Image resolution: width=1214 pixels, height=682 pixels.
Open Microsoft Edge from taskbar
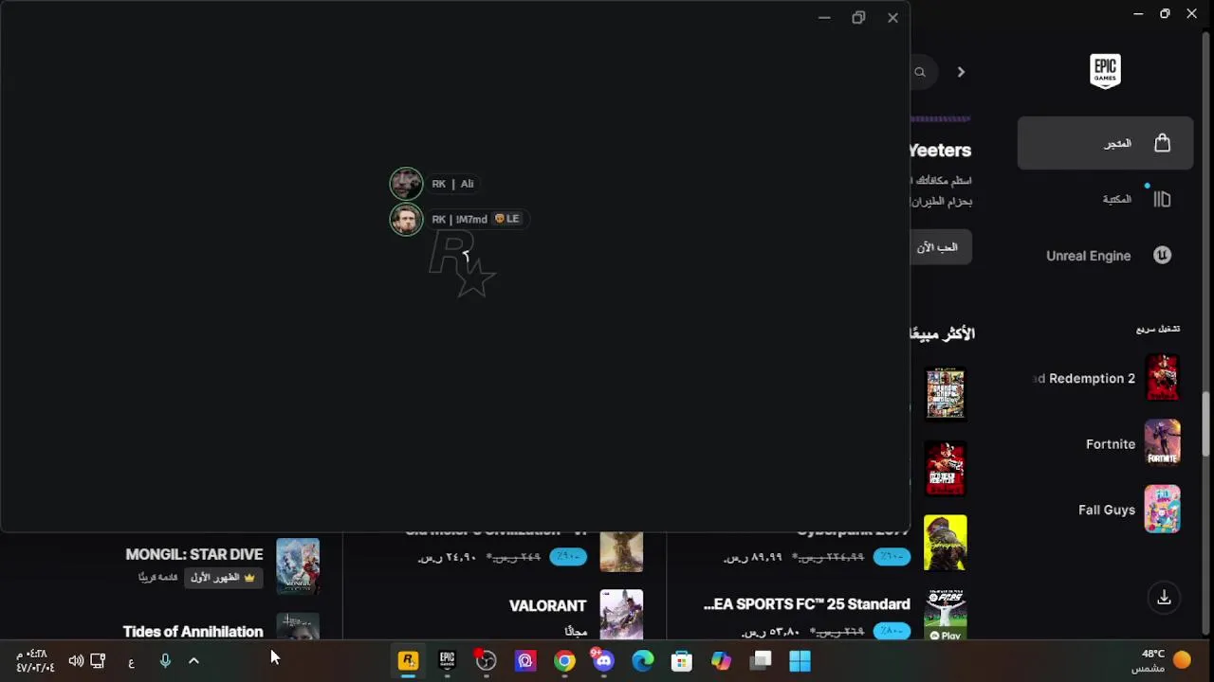(x=643, y=661)
